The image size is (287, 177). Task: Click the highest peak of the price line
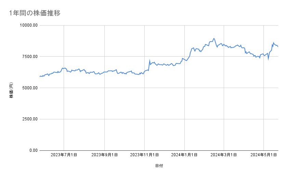pos(214,38)
